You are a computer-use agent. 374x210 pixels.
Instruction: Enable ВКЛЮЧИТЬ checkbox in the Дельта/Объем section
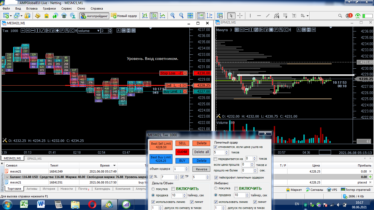coord(173,189)
